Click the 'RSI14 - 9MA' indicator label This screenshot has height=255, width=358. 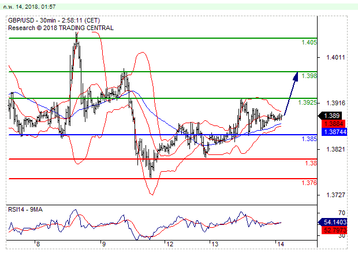tap(25, 209)
